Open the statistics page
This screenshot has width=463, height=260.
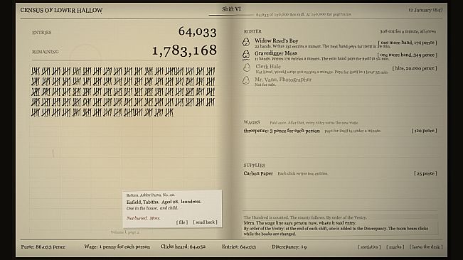[x=369, y=247]
